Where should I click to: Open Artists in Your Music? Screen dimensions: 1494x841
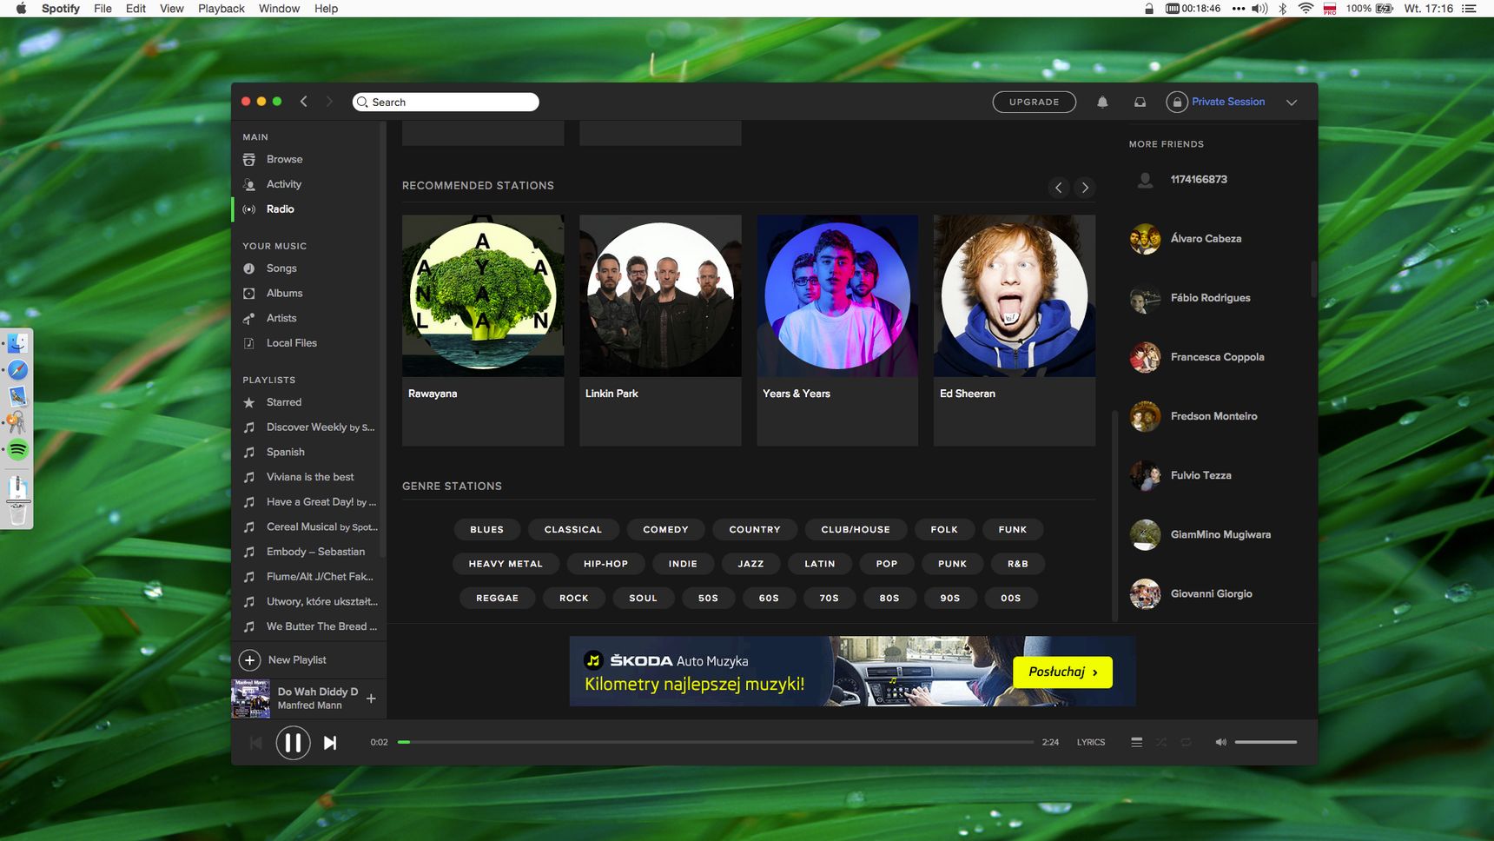click(x=281, y=318)
